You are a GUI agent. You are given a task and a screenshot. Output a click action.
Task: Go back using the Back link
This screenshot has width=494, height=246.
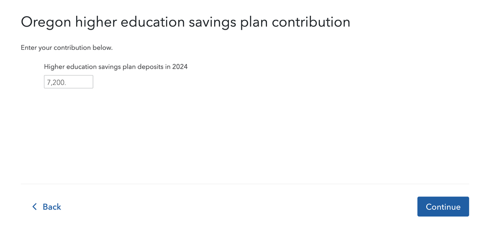(46, 206)
